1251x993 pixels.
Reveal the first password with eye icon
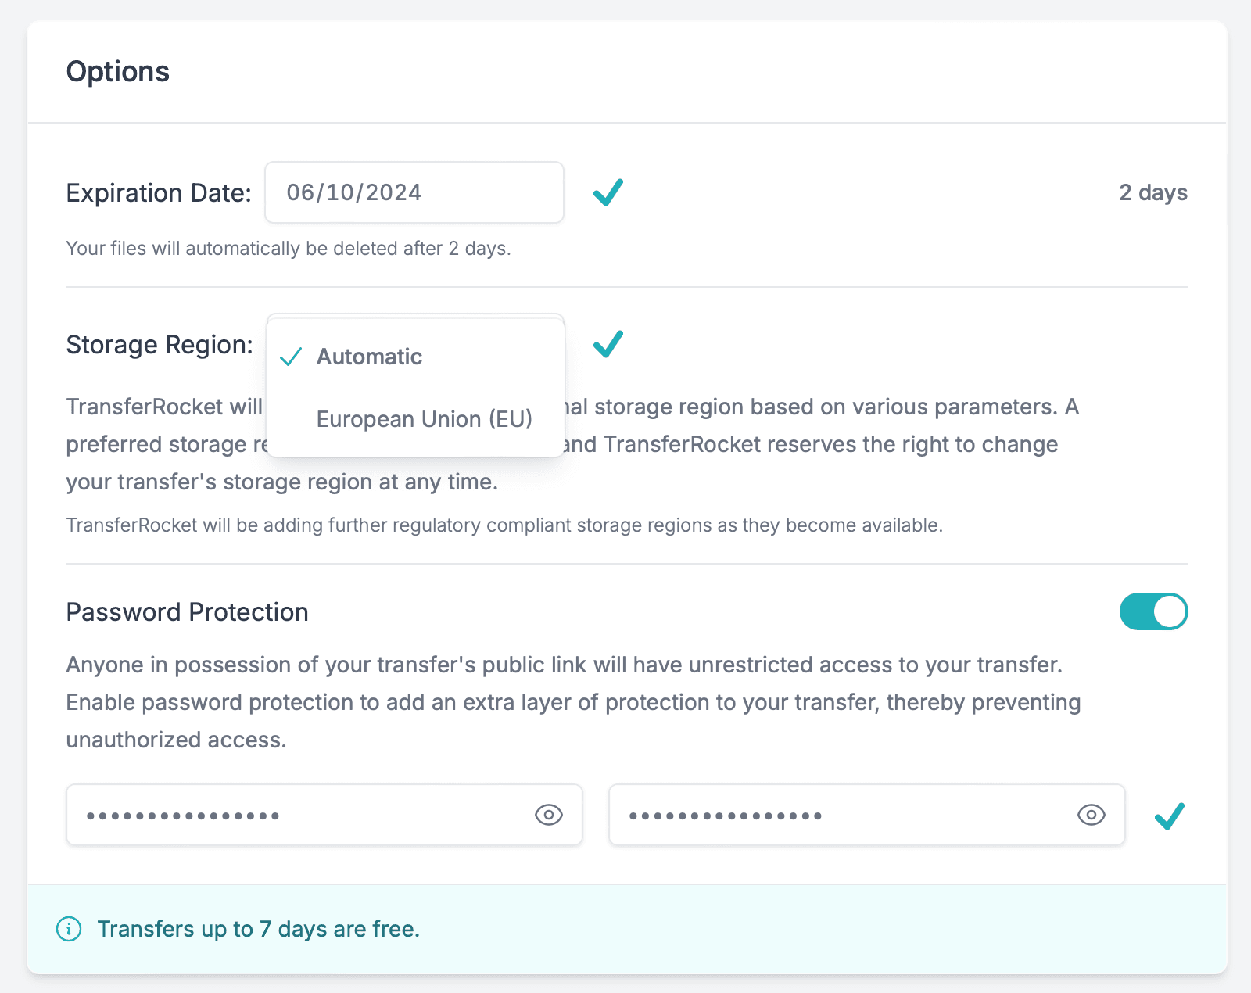pos(549,815)
